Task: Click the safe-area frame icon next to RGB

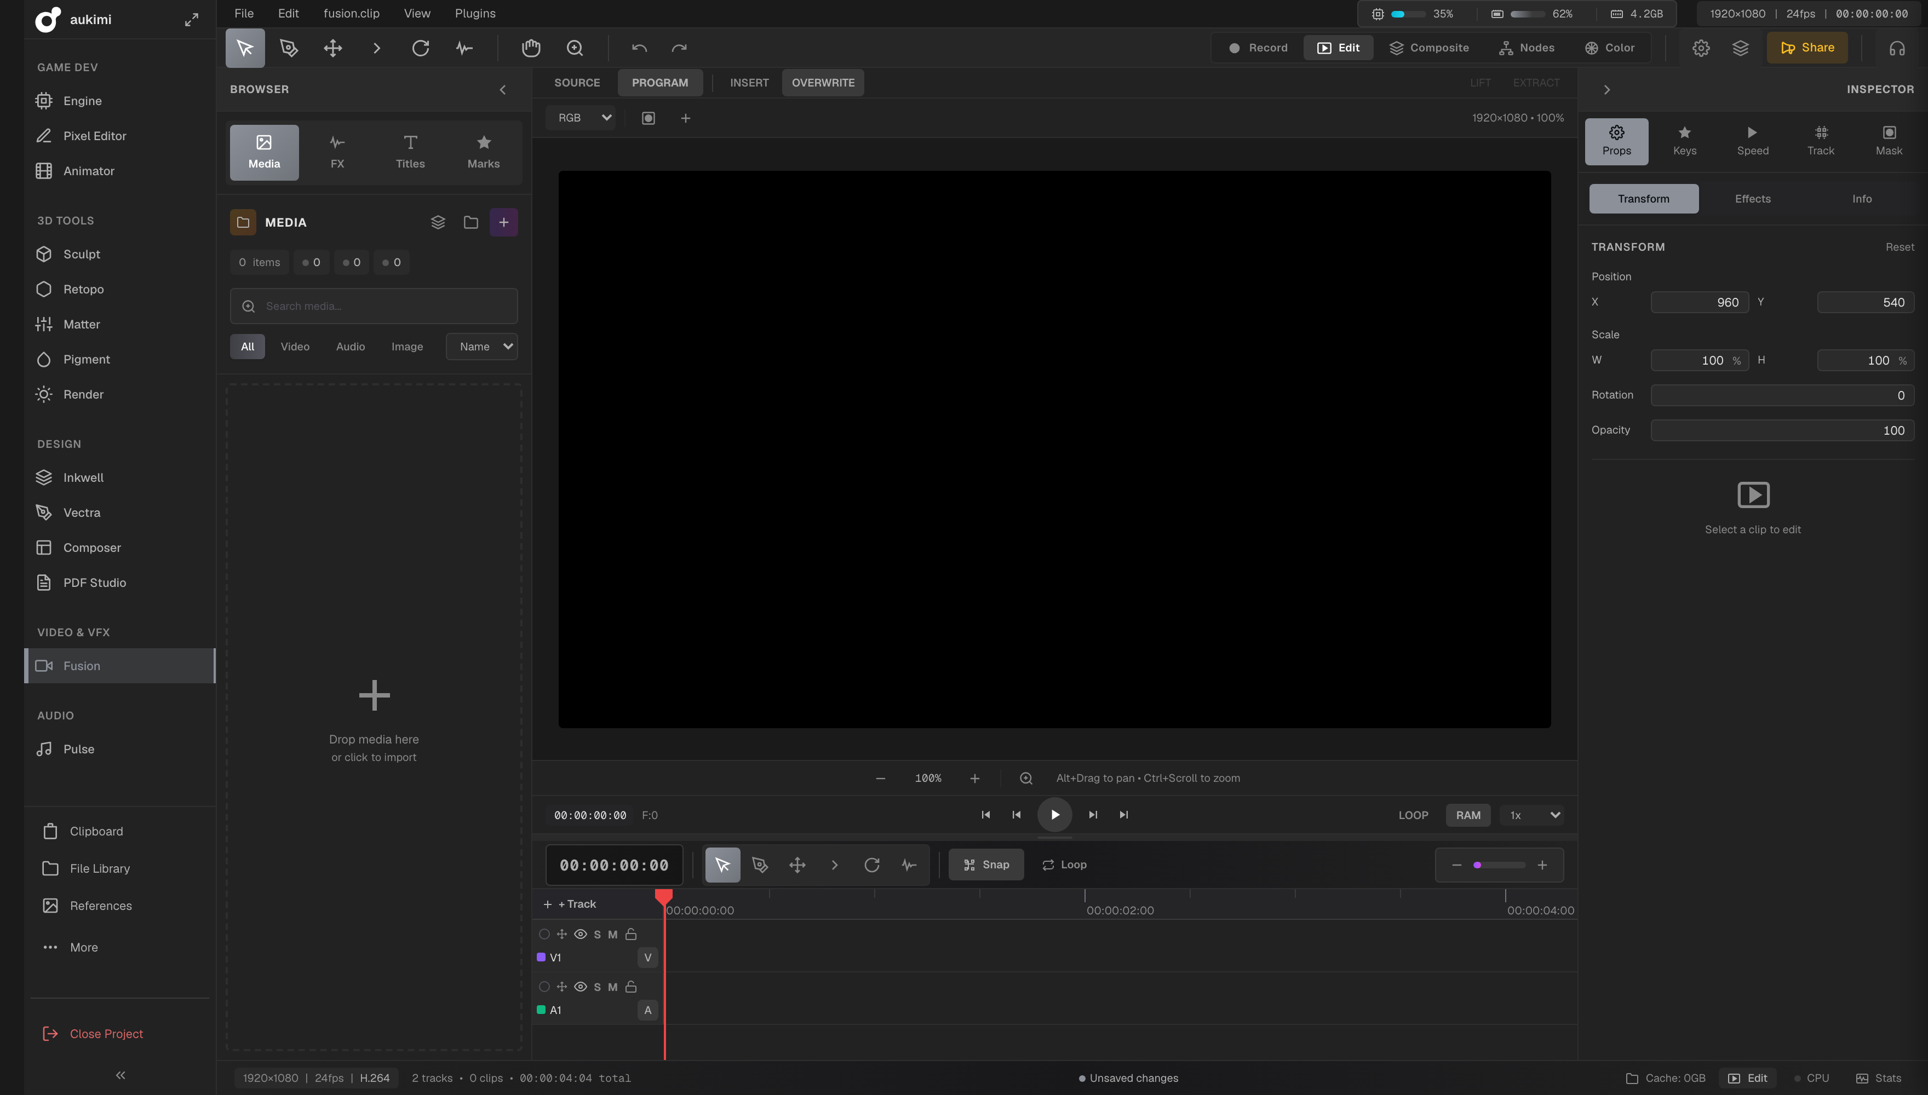Action: point(649,118)
